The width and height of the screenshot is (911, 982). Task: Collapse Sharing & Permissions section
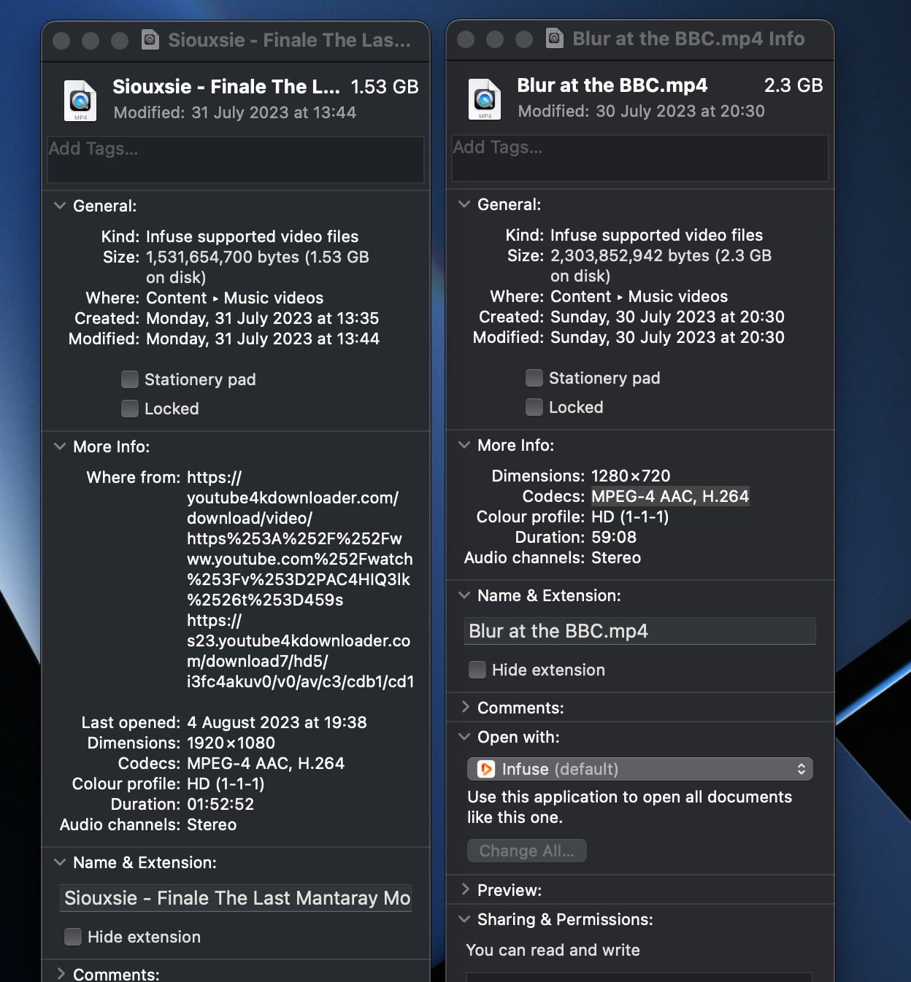click(x=464, y=919)
